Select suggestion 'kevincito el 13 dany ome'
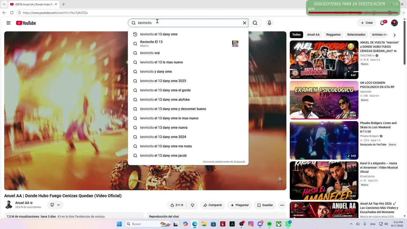 click(x=188, y=34)
